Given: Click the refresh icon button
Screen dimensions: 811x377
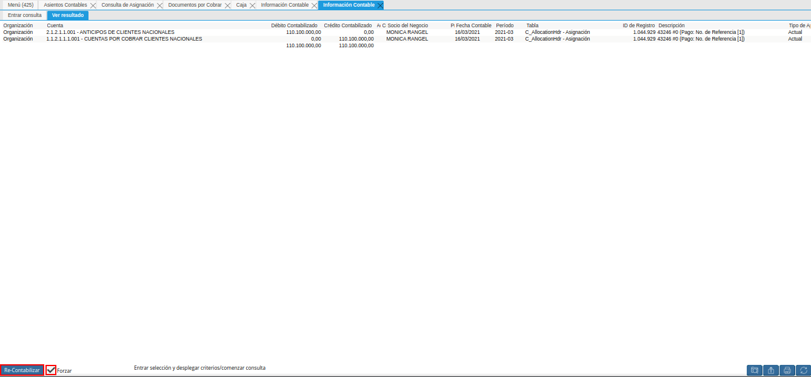Looking at the screenshot, I should click(803, 370).
